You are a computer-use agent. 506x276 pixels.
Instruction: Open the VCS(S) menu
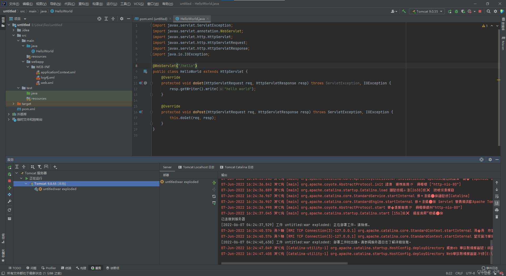tap(139, 4)
